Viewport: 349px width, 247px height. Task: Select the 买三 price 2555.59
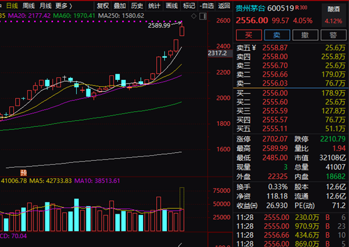[275, 111]
